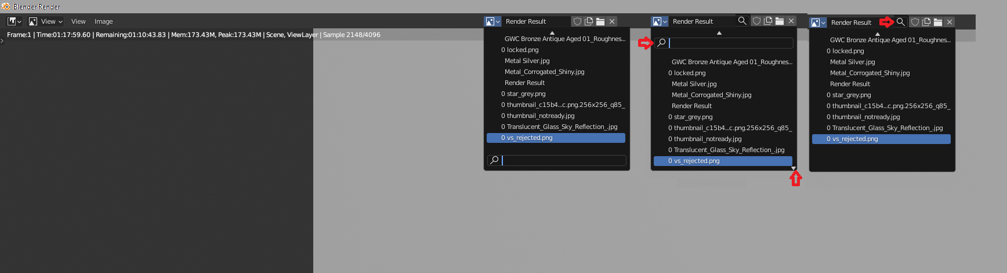Click the scroll-down triangle at the middle list's corner
This screenshot has width=1007, height=273.
[x=794, y=168]
